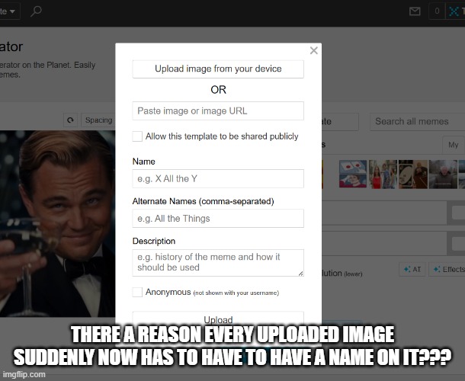Select the Bernie Sanders template thumbnail

(443, 174)
